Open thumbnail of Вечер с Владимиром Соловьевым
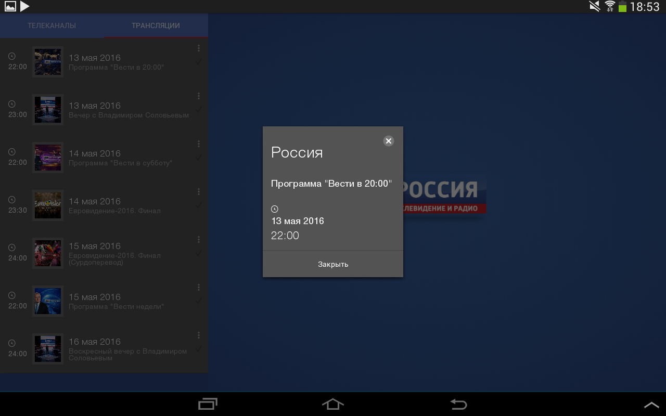The image size is (666, 416). tap(48, 110)
